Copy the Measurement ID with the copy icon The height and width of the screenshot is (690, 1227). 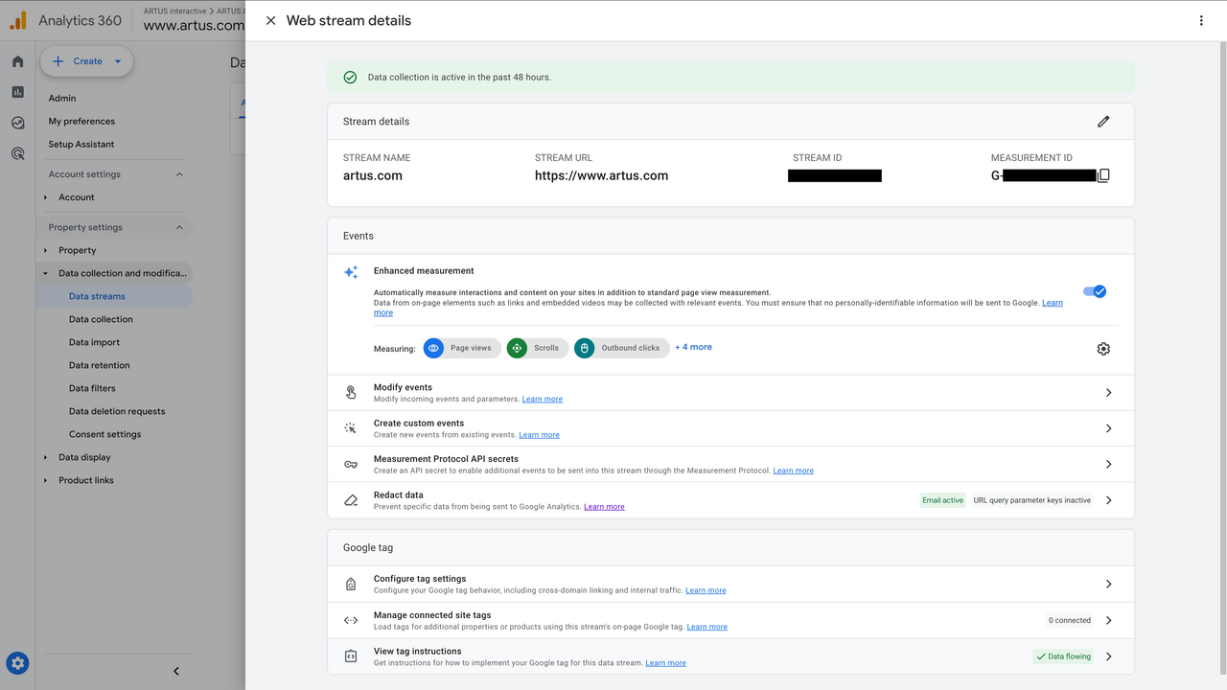[1103, 176]
